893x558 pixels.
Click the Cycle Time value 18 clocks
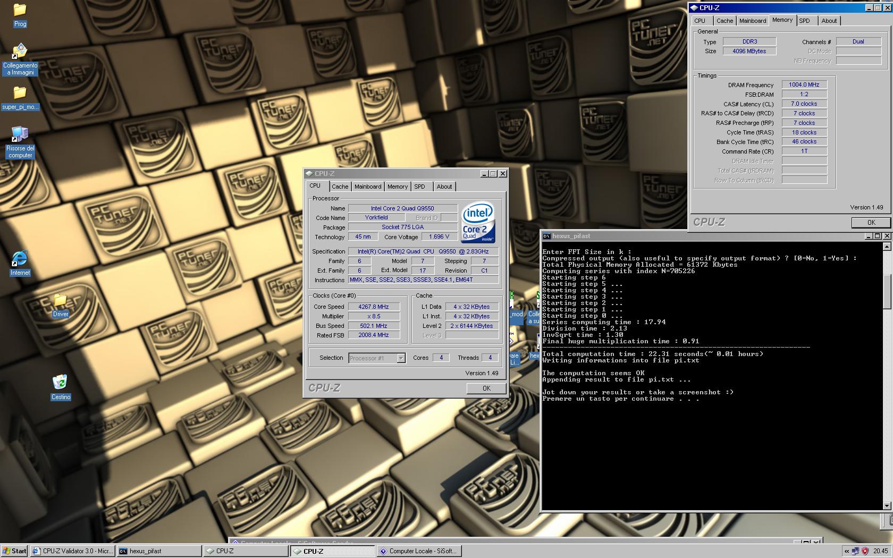pyautogui.click(x=804, y=132)
